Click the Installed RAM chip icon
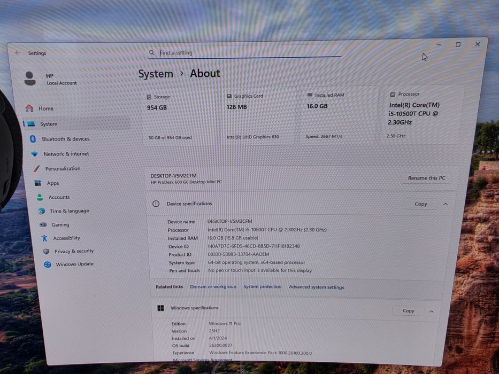The width and height of the screenshot is (499, 374). coord(310,95)
